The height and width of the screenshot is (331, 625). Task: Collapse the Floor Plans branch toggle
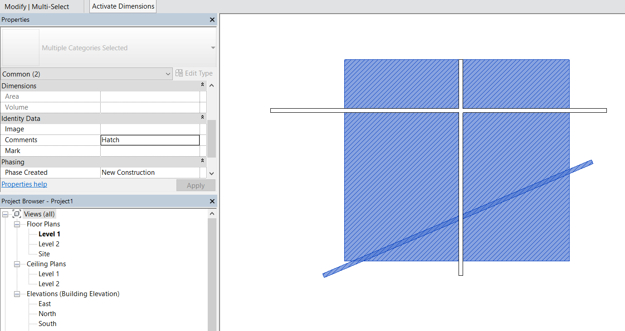click(x=17, y=224)
